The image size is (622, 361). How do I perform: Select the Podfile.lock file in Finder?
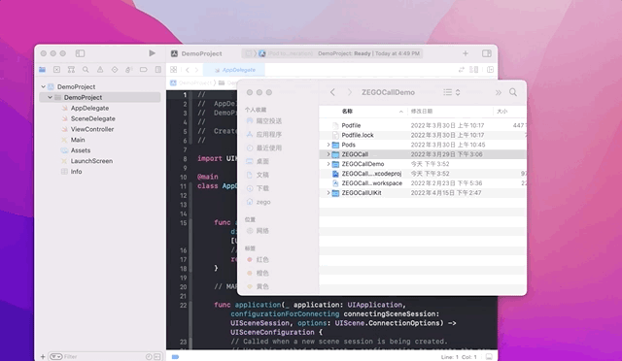[423, 135]
